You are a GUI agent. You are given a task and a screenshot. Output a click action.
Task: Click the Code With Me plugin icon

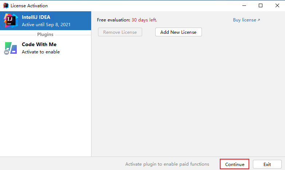pos(11,48)
